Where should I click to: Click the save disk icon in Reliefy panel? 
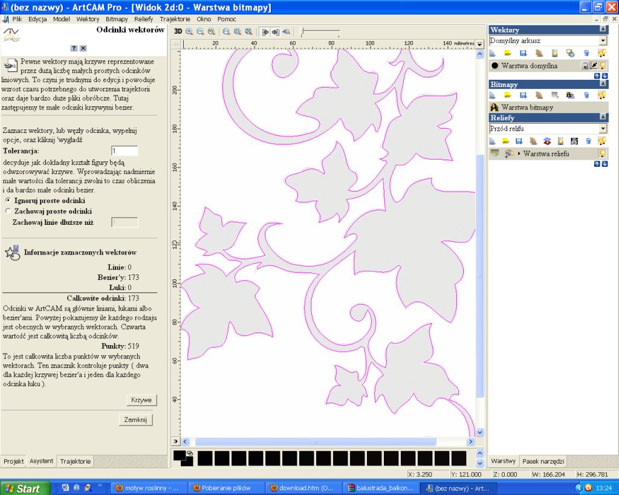(519, 141)
